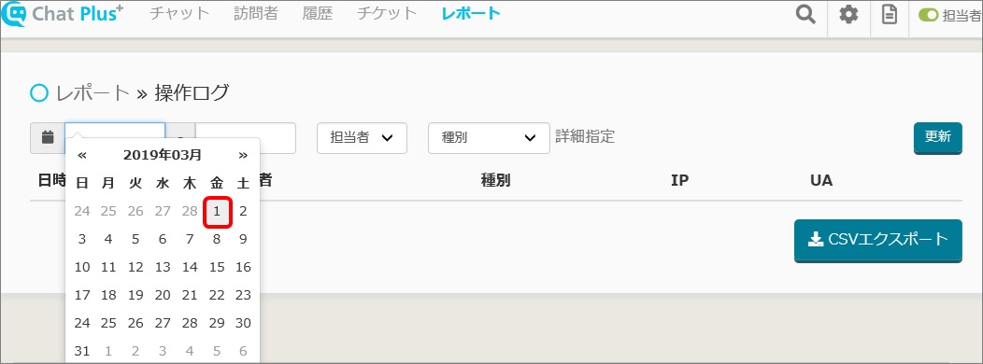
Task: Open the settings gear icon
Action: (848, 14)
